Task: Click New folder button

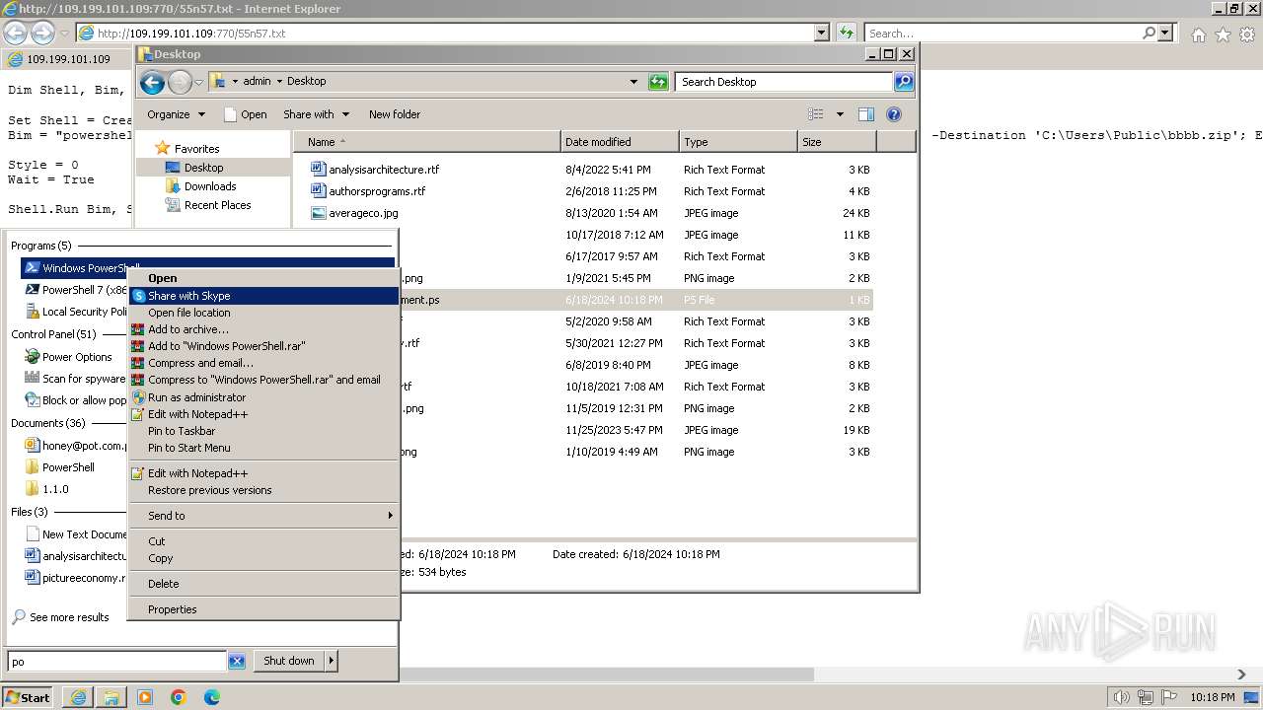Action: (395, 114)
